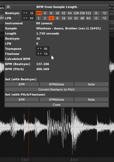114x162 pixels.
Task: Toggle Beatsync OFF button
Action: [39, 13]
